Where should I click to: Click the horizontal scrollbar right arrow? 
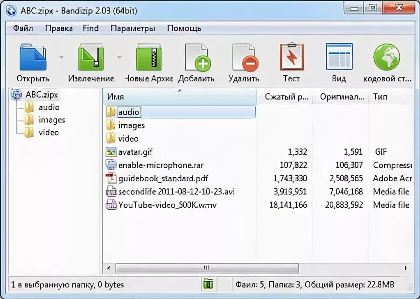coord(406,268)
